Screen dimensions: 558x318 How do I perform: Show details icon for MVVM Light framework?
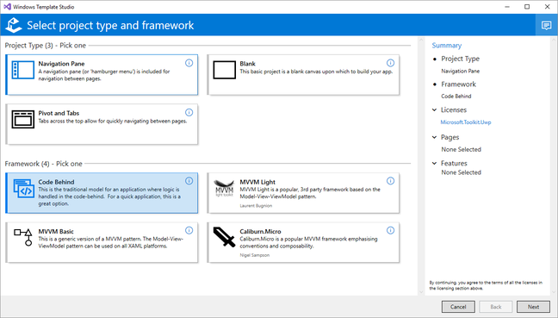pyautogui.click(x=390, y=181)
